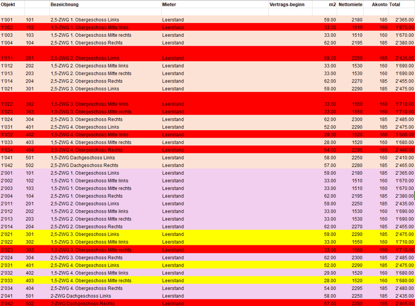Click the m2 value in row 1'021

point(330,89)
